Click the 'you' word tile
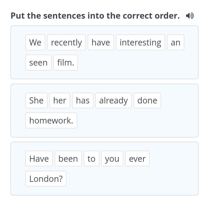The height and width of the screenshot is (206, 209). point(112,159)
